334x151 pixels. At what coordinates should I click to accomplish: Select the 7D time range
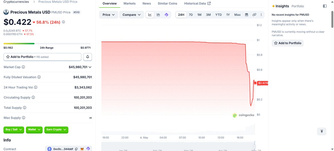pyautogui.click(x=191, y=15)
